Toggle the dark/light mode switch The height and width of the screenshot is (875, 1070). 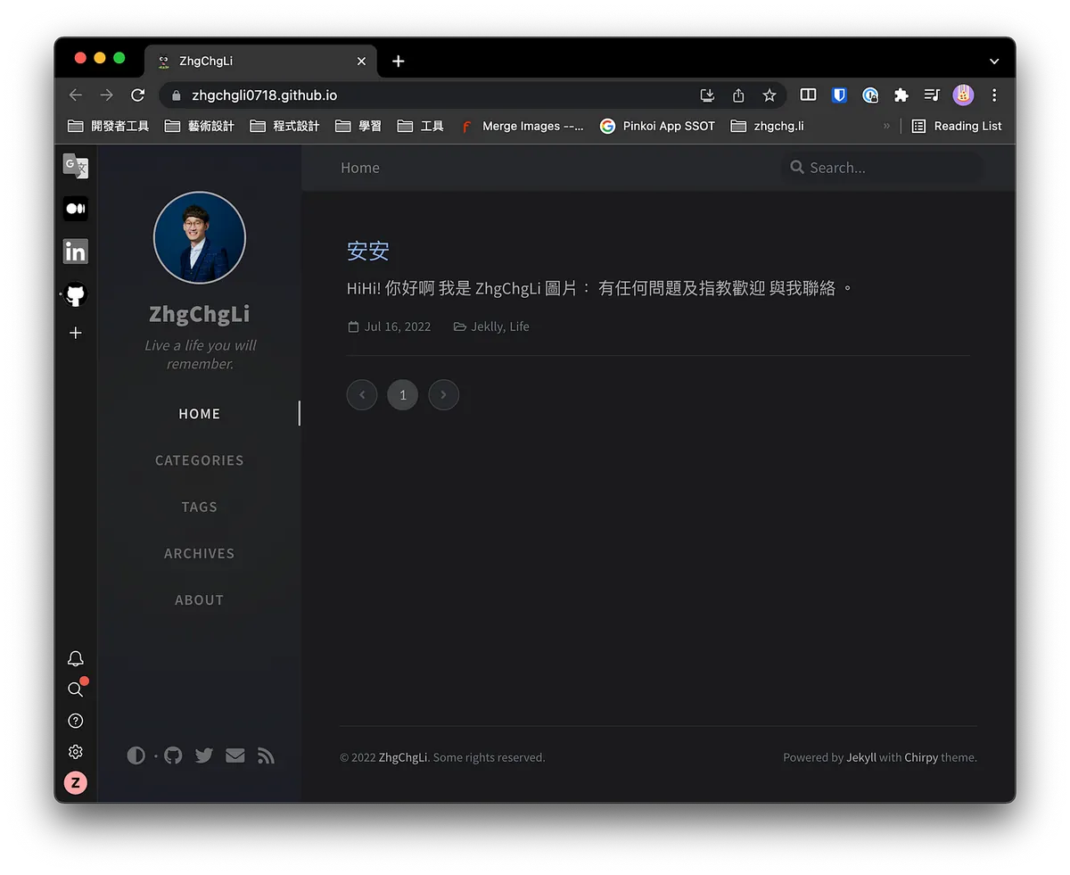pos(136,755)
